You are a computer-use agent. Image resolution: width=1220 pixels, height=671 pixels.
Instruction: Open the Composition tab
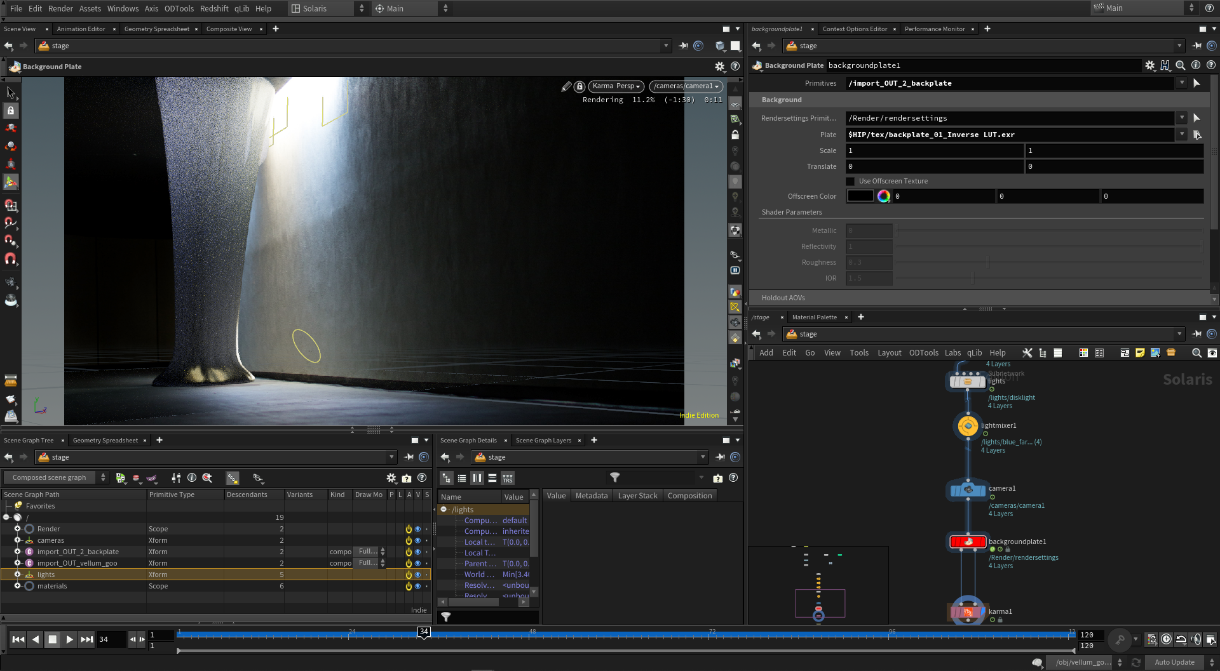pyautogui.click(x=689, y=496)
